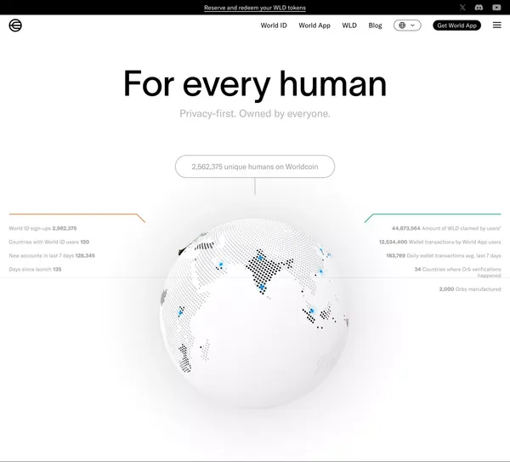Click the Worldcoin logo icon
Image resolution: width=510 pixels, height=462 pixels.
(15, 26)
